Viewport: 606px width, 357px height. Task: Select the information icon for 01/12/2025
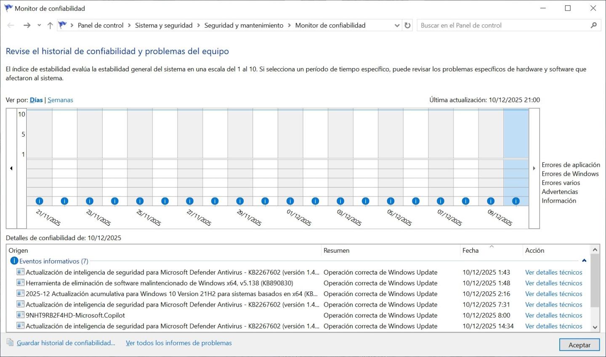(x=290, y=201)
